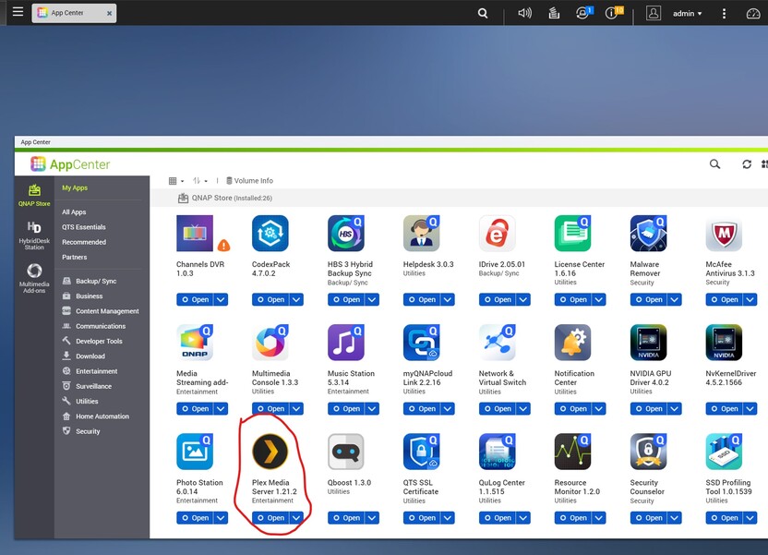Filter by Business category

(82, 296)
